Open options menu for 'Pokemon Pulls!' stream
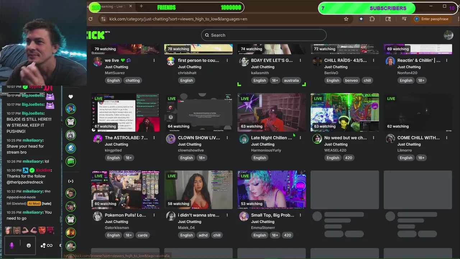 click(154, 215)
